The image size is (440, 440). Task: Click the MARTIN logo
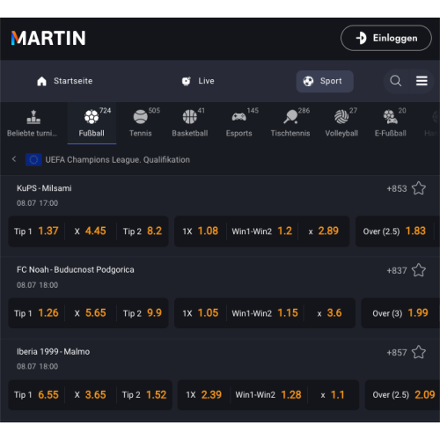[48, 38]
